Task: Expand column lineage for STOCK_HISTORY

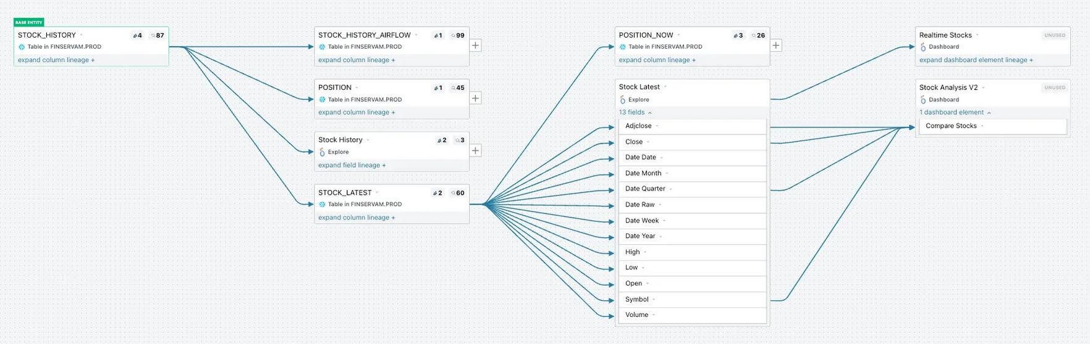Action: [x=56, y=60]
